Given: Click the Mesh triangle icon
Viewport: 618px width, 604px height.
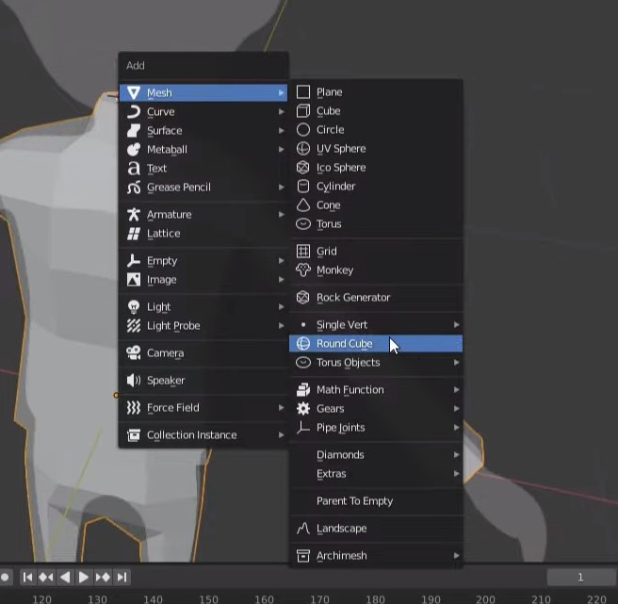Looking at the screenshot, I should click(134, 92).
